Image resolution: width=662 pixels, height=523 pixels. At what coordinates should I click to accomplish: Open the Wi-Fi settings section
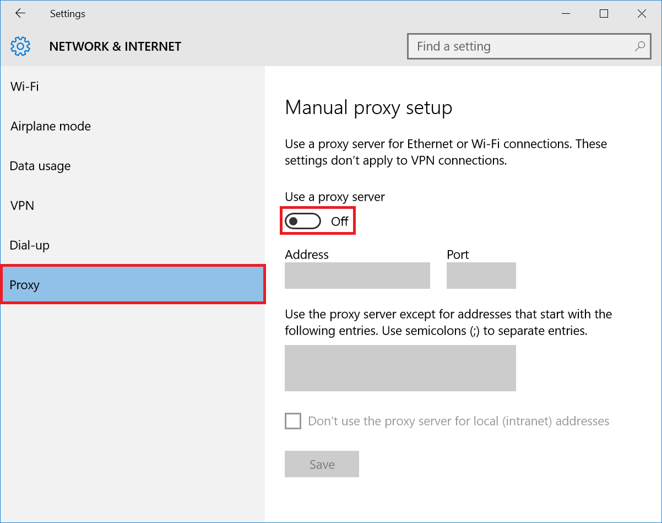pyautogui.click(x=25, y=87)
